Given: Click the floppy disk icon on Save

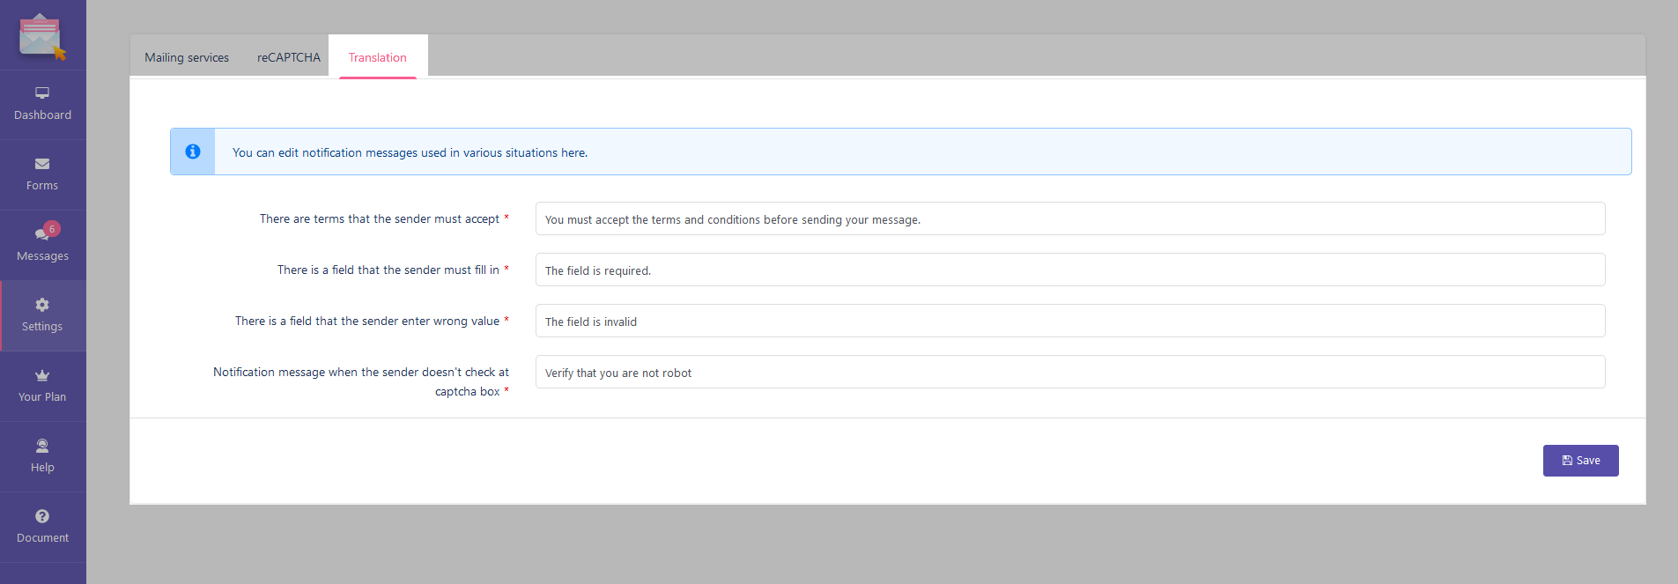Looking at the screenshot, I should click(1567, 461).
